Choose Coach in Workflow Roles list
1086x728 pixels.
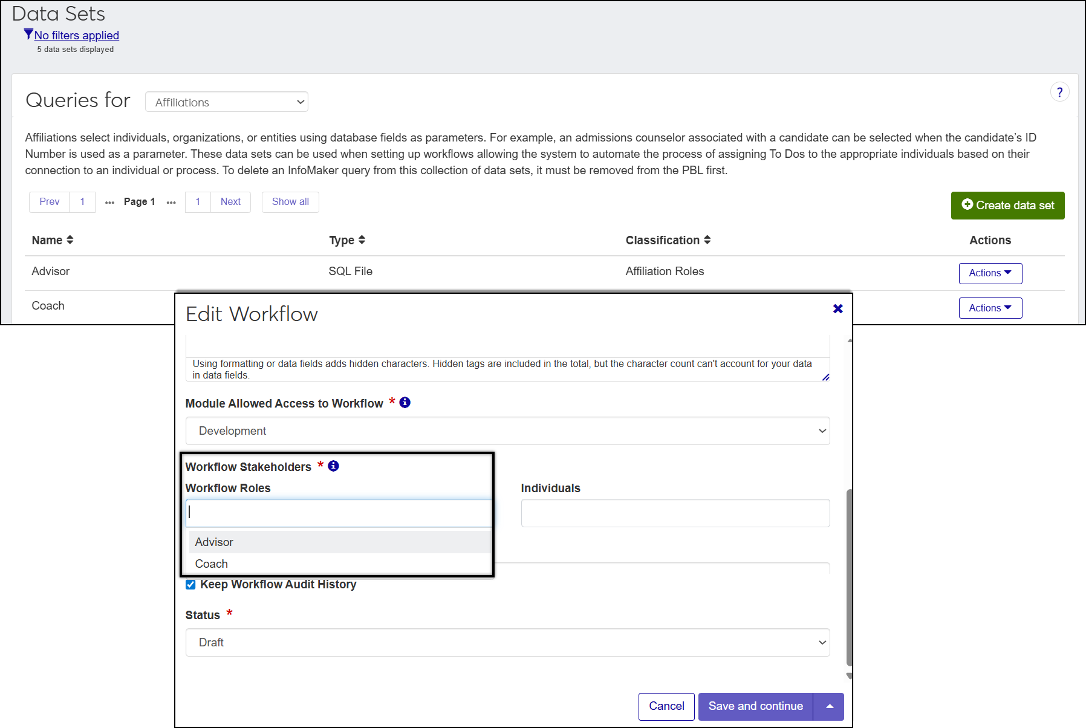(x=212, y=564)
